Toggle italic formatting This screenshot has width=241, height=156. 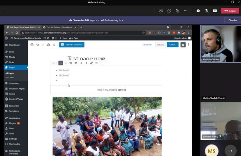87,63
